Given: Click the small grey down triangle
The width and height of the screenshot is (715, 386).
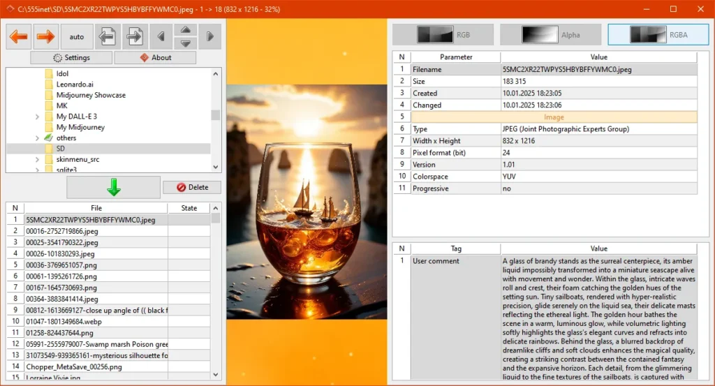Looking at the screenshot, I should [x=186, y=43].
